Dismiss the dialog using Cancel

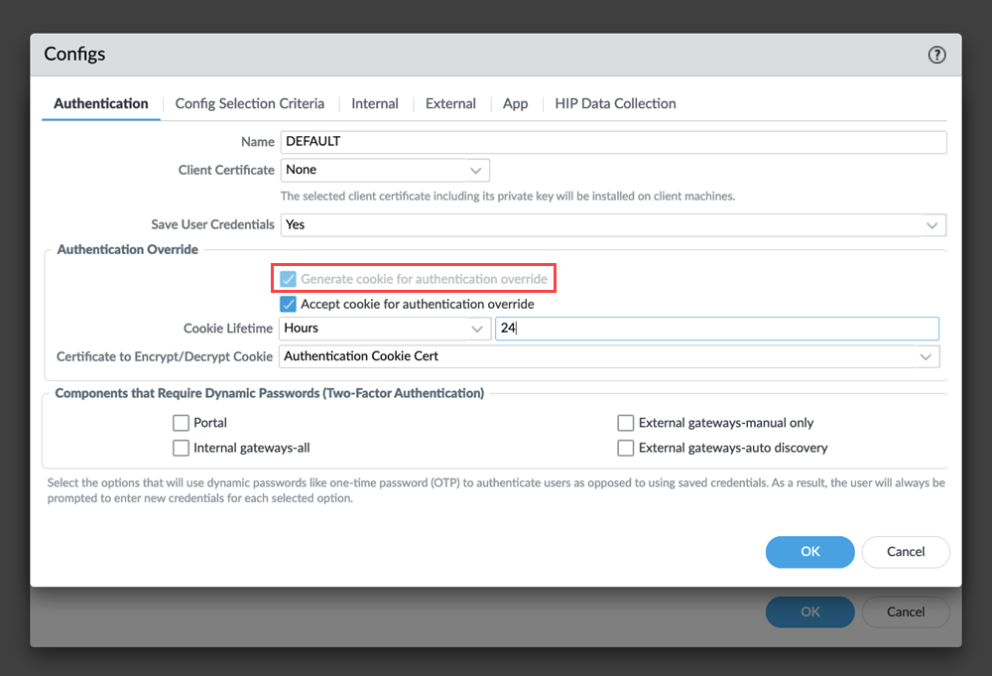[905, 552]
